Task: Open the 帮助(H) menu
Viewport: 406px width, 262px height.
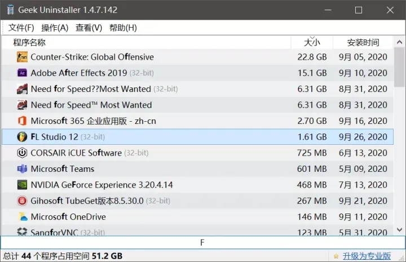Action: tap(123, 28)
